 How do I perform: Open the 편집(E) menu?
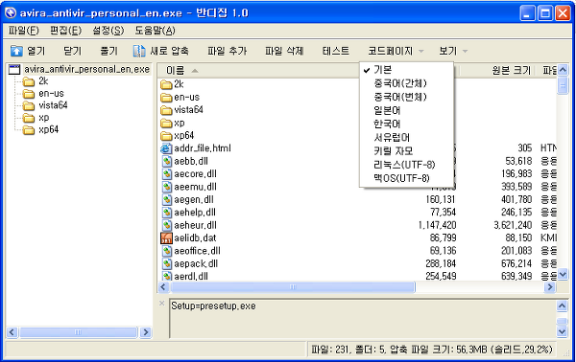click(65, 31)
